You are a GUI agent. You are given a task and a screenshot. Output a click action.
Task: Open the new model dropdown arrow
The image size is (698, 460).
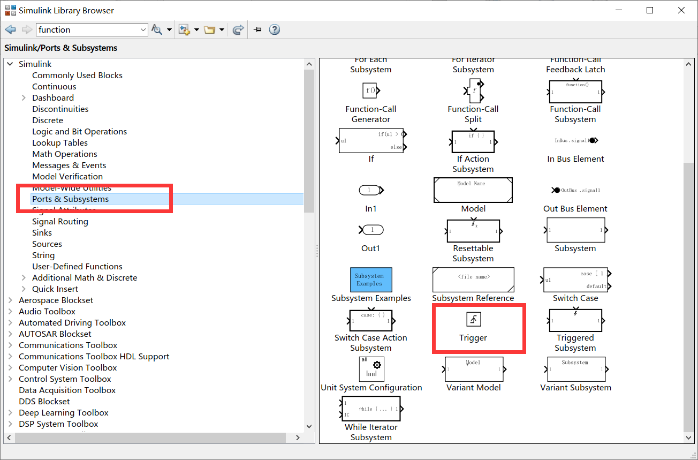196,30
